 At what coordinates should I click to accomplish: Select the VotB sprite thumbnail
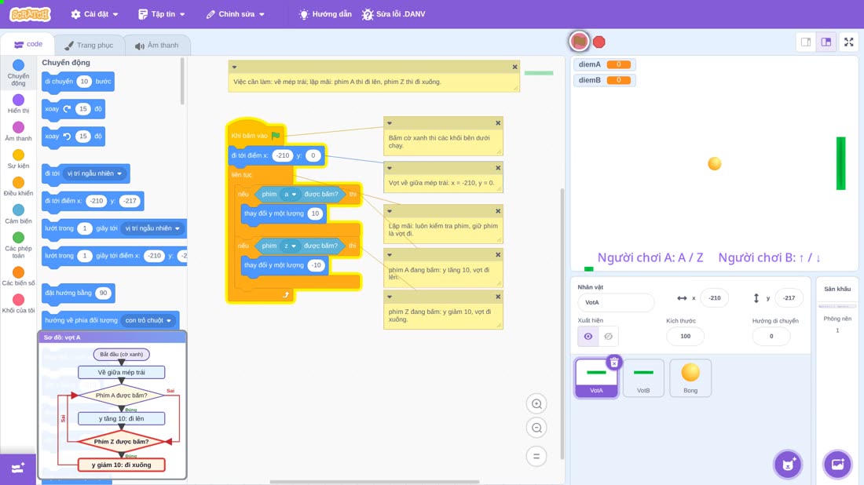pos(643,377)
